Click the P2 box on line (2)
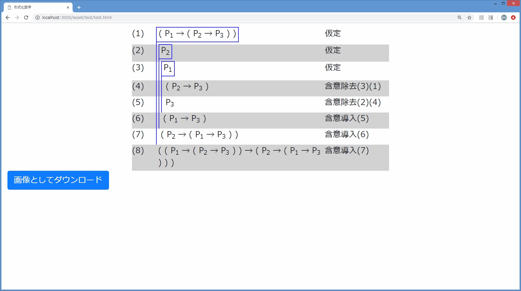 pos(165,51)
